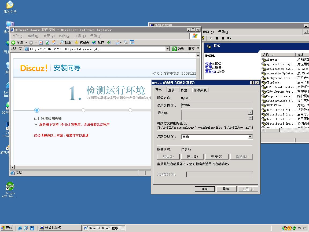Open the IE 文件(F) menu
309x232 pixels.
click(18, 36)
